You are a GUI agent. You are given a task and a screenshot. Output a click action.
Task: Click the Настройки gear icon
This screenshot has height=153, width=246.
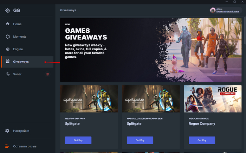pyautogui.click(x=7, y=131)
